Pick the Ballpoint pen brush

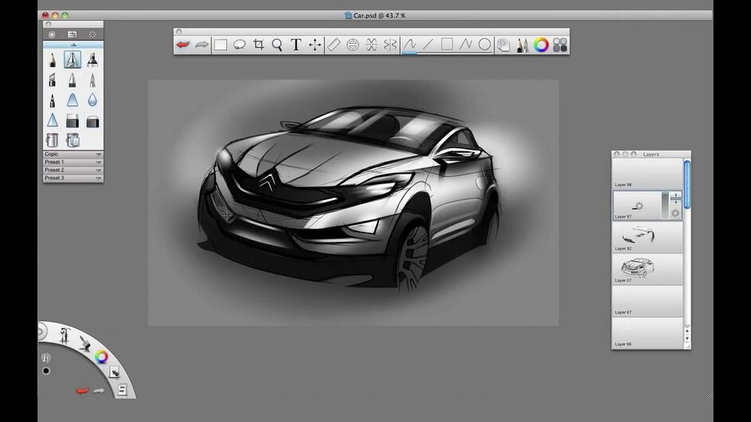click(x=72, y=80)
